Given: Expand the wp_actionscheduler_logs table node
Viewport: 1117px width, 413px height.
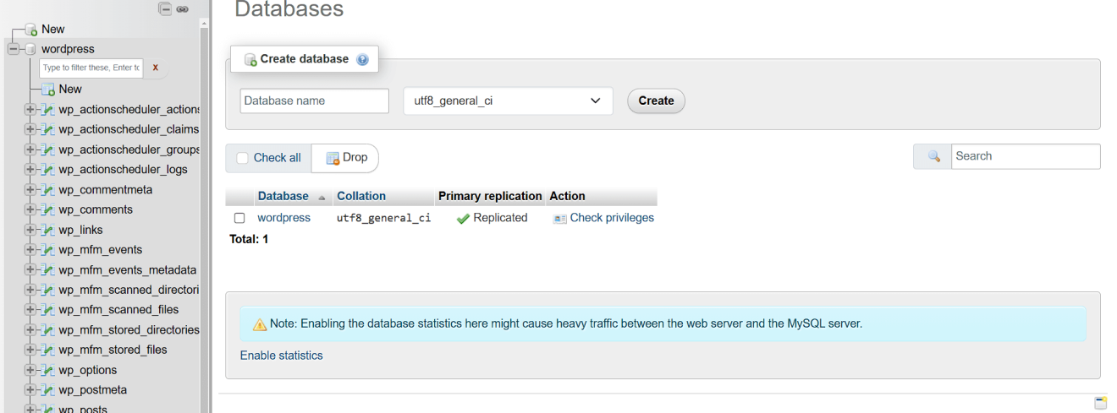Looking at the screenshot, I should click(30, 169).
